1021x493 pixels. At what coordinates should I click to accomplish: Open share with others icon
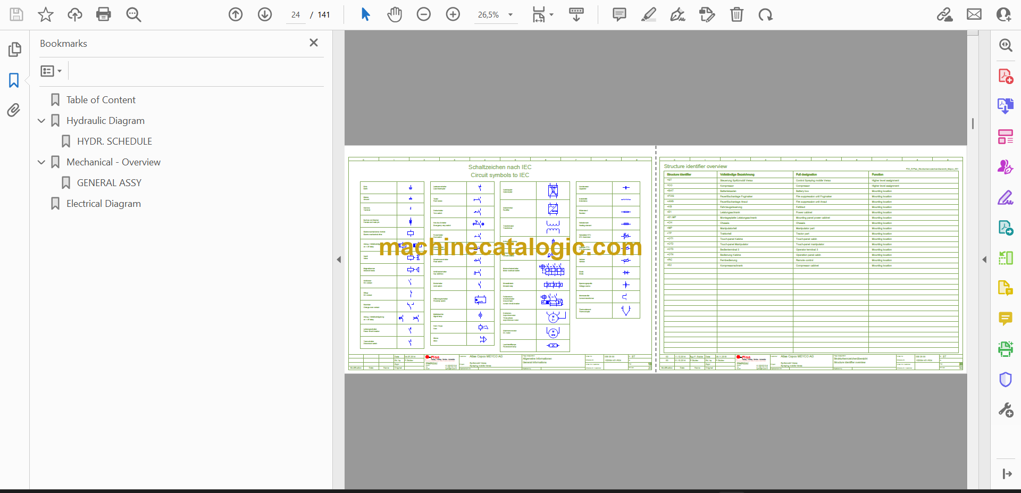pyautogui.click(x=1004, y=14)
